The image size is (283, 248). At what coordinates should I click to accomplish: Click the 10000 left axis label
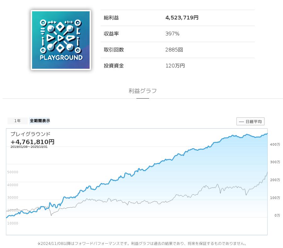point(13,224)
